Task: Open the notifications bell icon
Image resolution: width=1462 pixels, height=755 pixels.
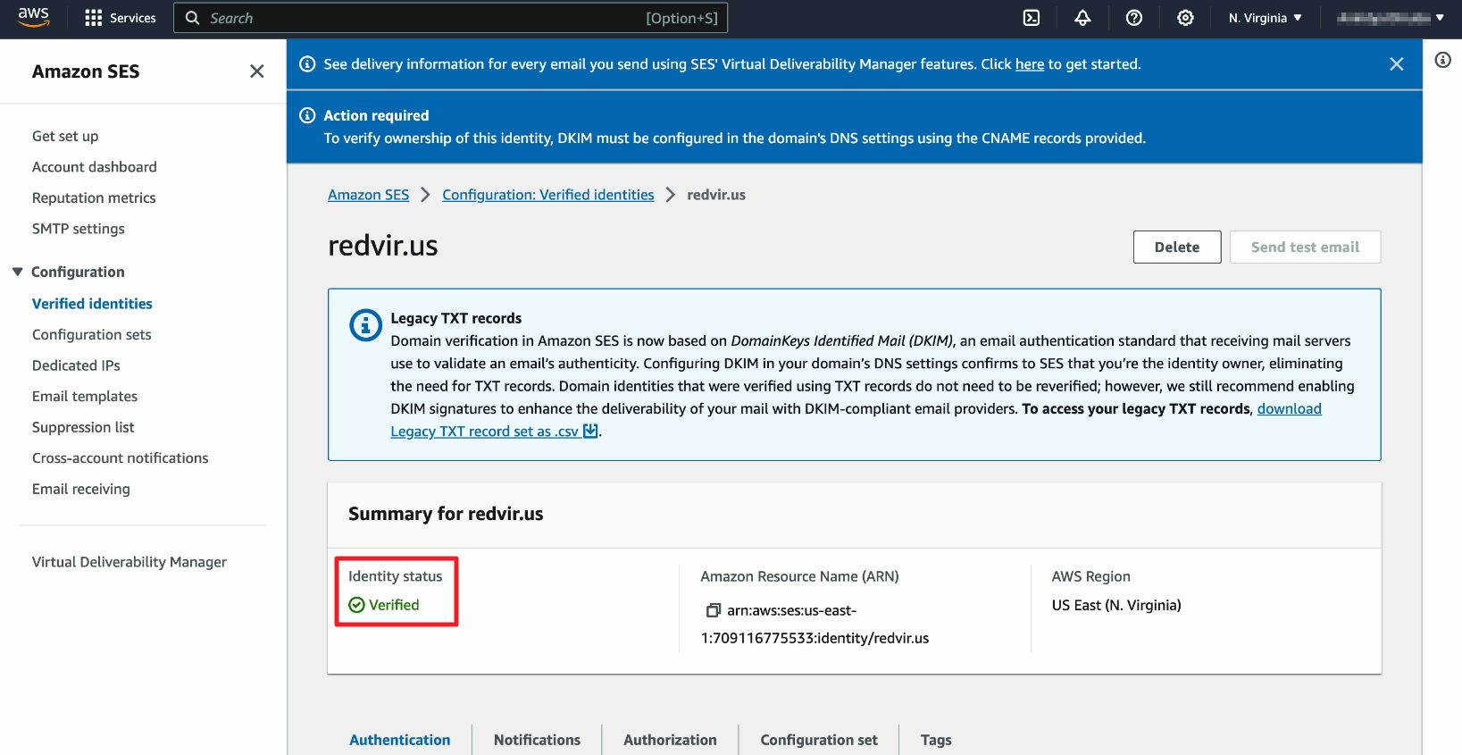Action: coord(1082,18)
